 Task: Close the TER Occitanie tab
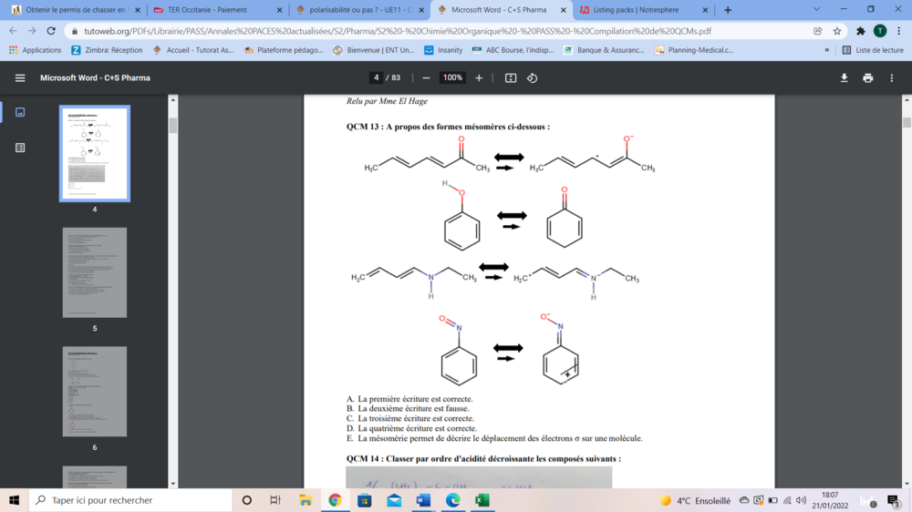click(x=279, y=10)
